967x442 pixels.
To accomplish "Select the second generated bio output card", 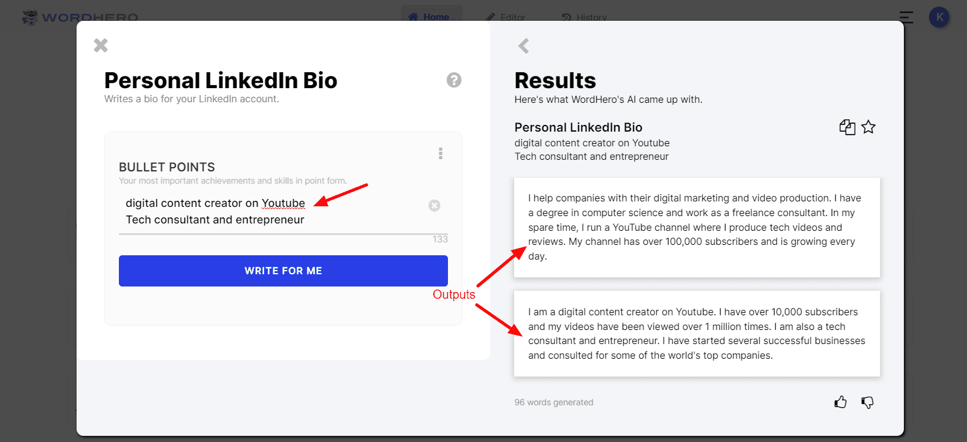I will pos(697,334).
